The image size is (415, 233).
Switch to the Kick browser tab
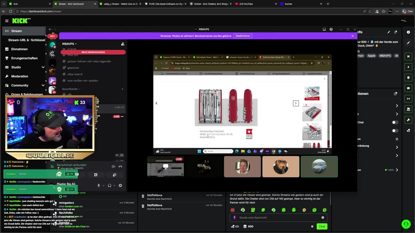coord(29,4)
